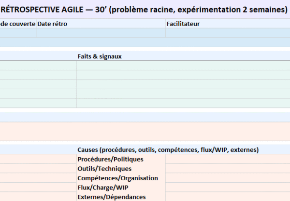The height and width of the screenshot is (201, 290).
Task: Select first green row under Faits & signaux
Action: pyautogui.click(x=183, y=66)
